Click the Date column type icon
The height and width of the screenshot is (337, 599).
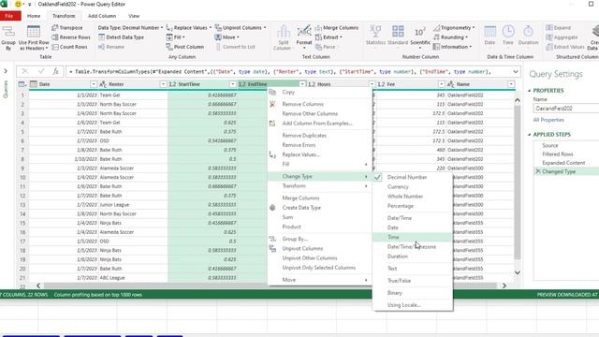[x=34, y=84]
